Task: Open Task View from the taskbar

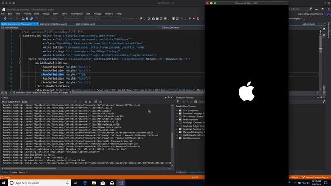Action: tap(76, 183)
